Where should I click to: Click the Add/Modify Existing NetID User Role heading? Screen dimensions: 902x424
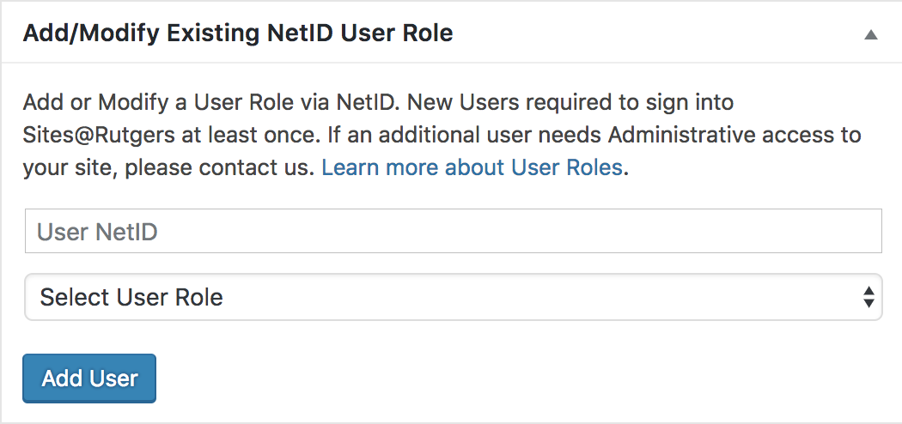tap(238, 34)
